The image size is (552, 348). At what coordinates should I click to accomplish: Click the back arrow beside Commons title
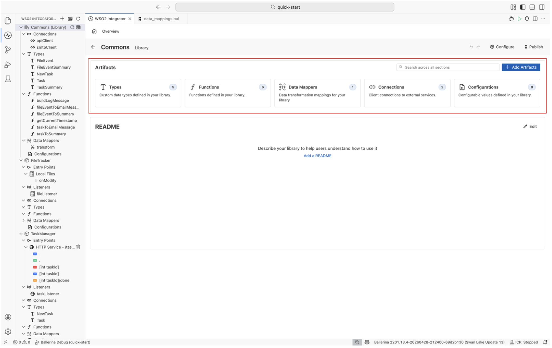point(93,47)
